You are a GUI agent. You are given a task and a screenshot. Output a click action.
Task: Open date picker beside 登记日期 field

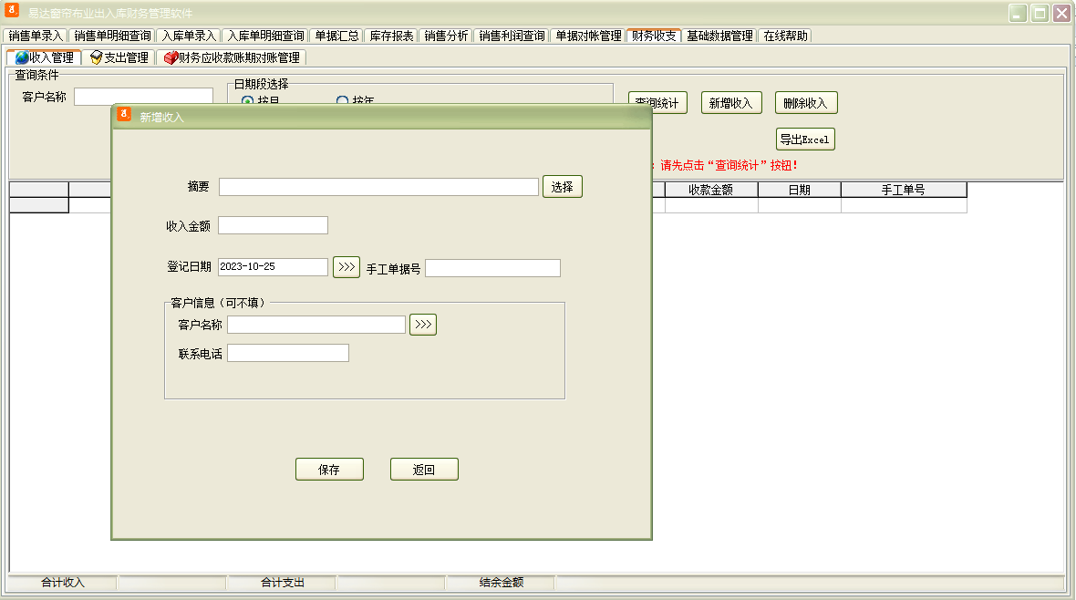(x=347, y=267)
